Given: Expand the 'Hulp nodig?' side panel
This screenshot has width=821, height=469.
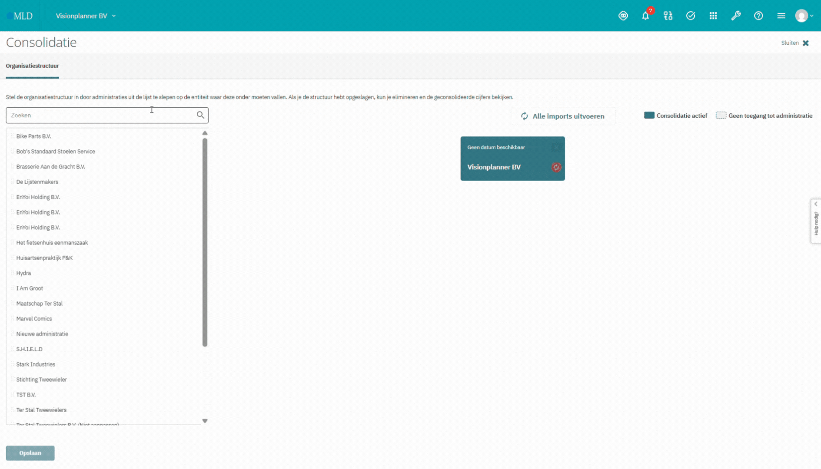Looking at the screenshot, I should click(x=816, y=221).
